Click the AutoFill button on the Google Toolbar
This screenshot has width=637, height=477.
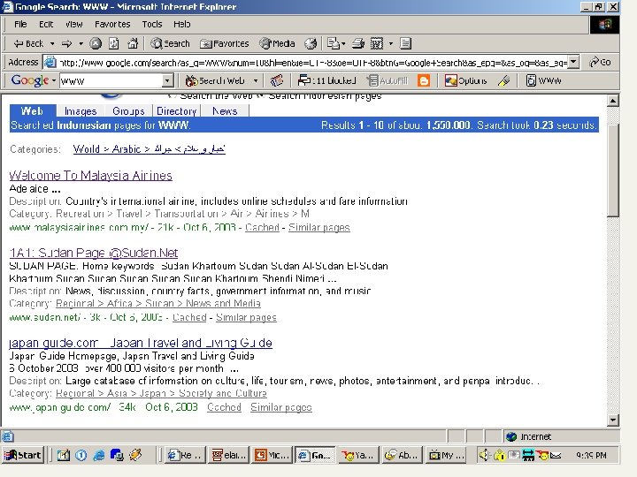tap(388, 80)
